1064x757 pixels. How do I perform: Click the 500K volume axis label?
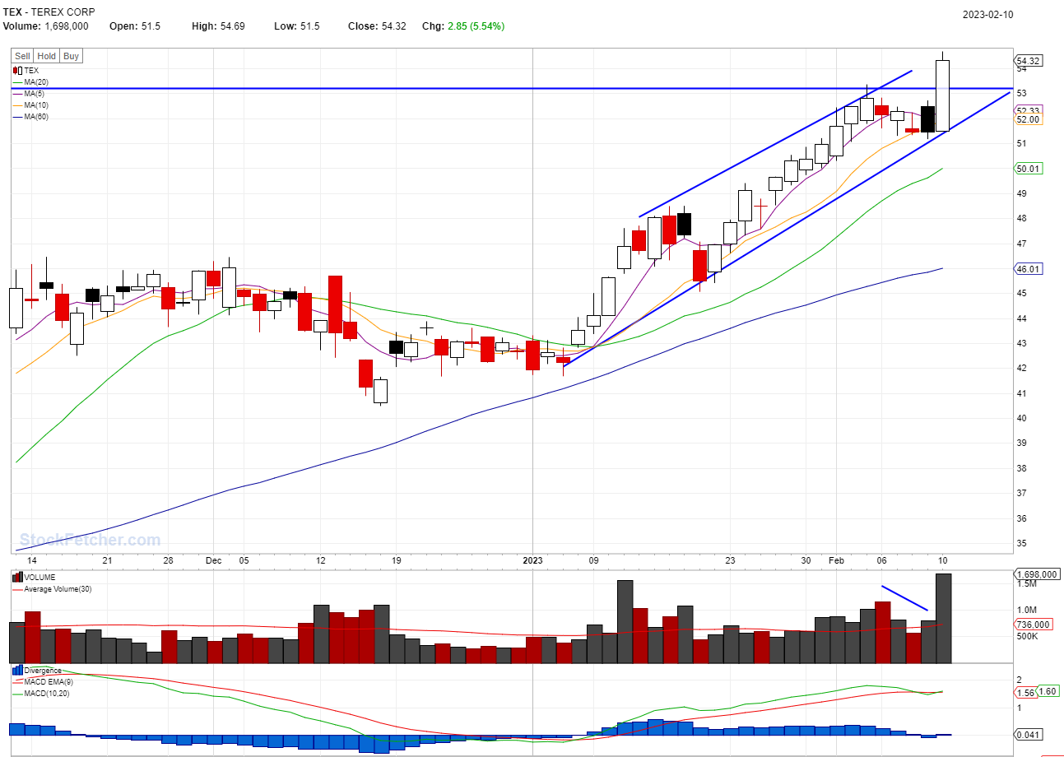click(x=1026, y=637)
